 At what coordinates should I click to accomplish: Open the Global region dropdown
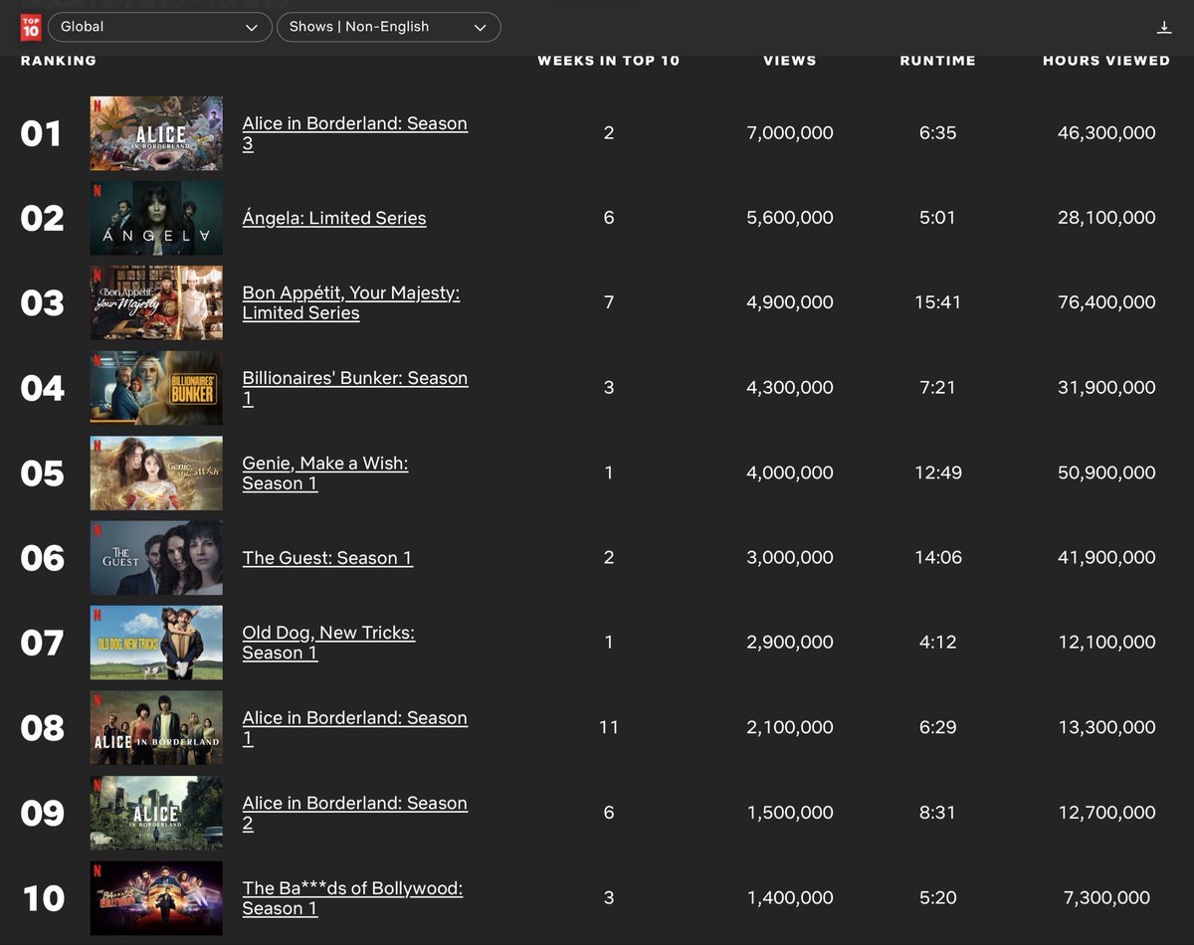(159, 27)
